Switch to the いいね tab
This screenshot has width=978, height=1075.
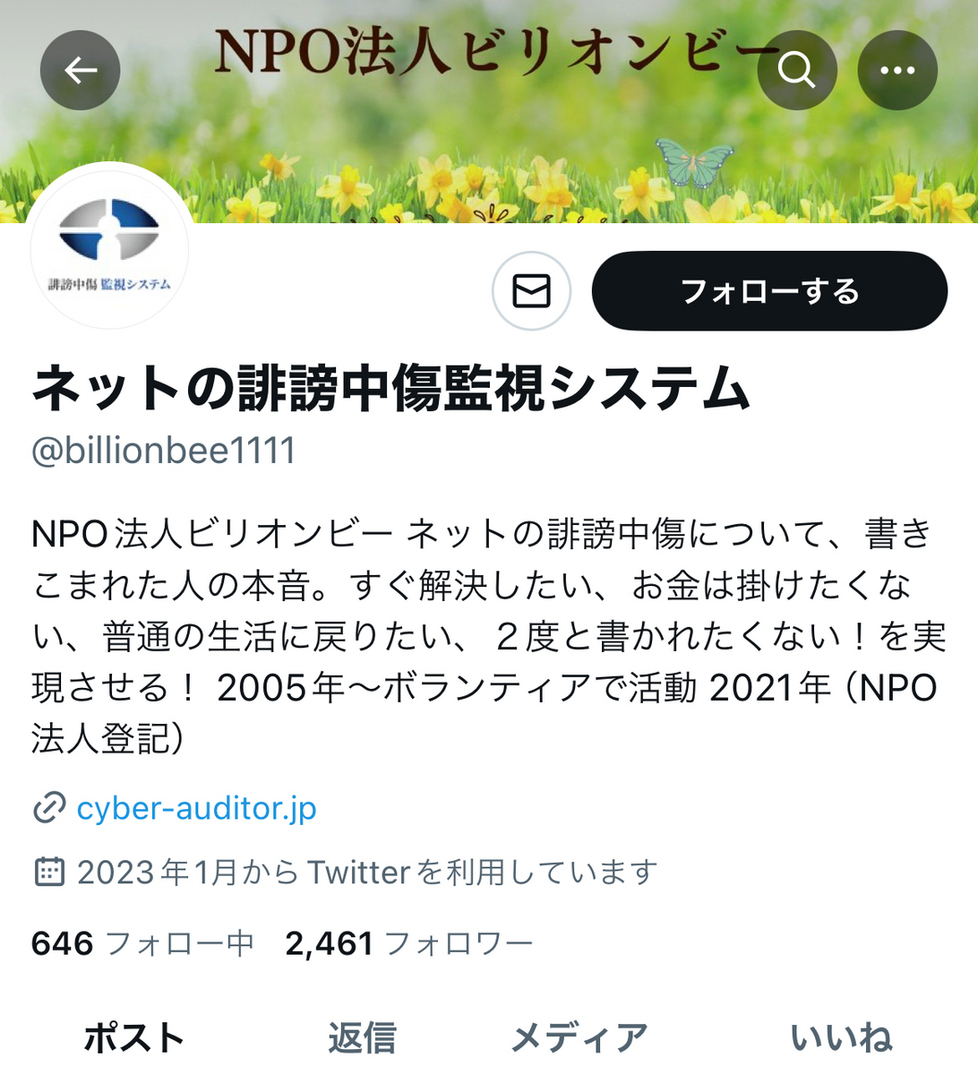[x=841, y=1038]
